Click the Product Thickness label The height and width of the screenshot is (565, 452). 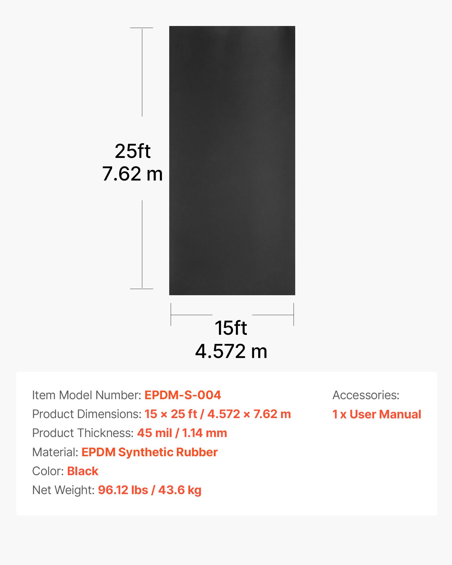pyautogui.click(x=83, y=433)
